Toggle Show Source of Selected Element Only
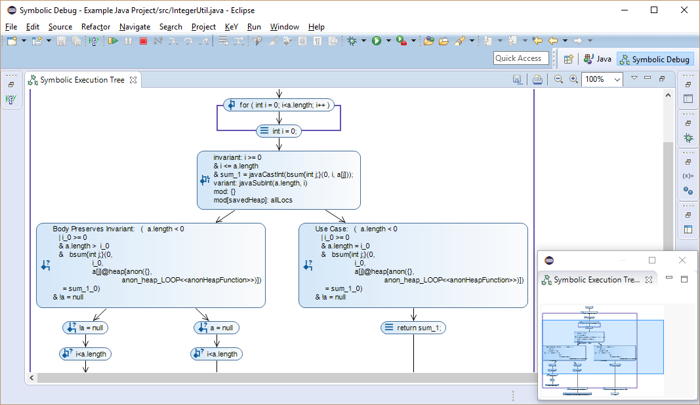This screenshot has width=700, height=405. pos(333,41)
